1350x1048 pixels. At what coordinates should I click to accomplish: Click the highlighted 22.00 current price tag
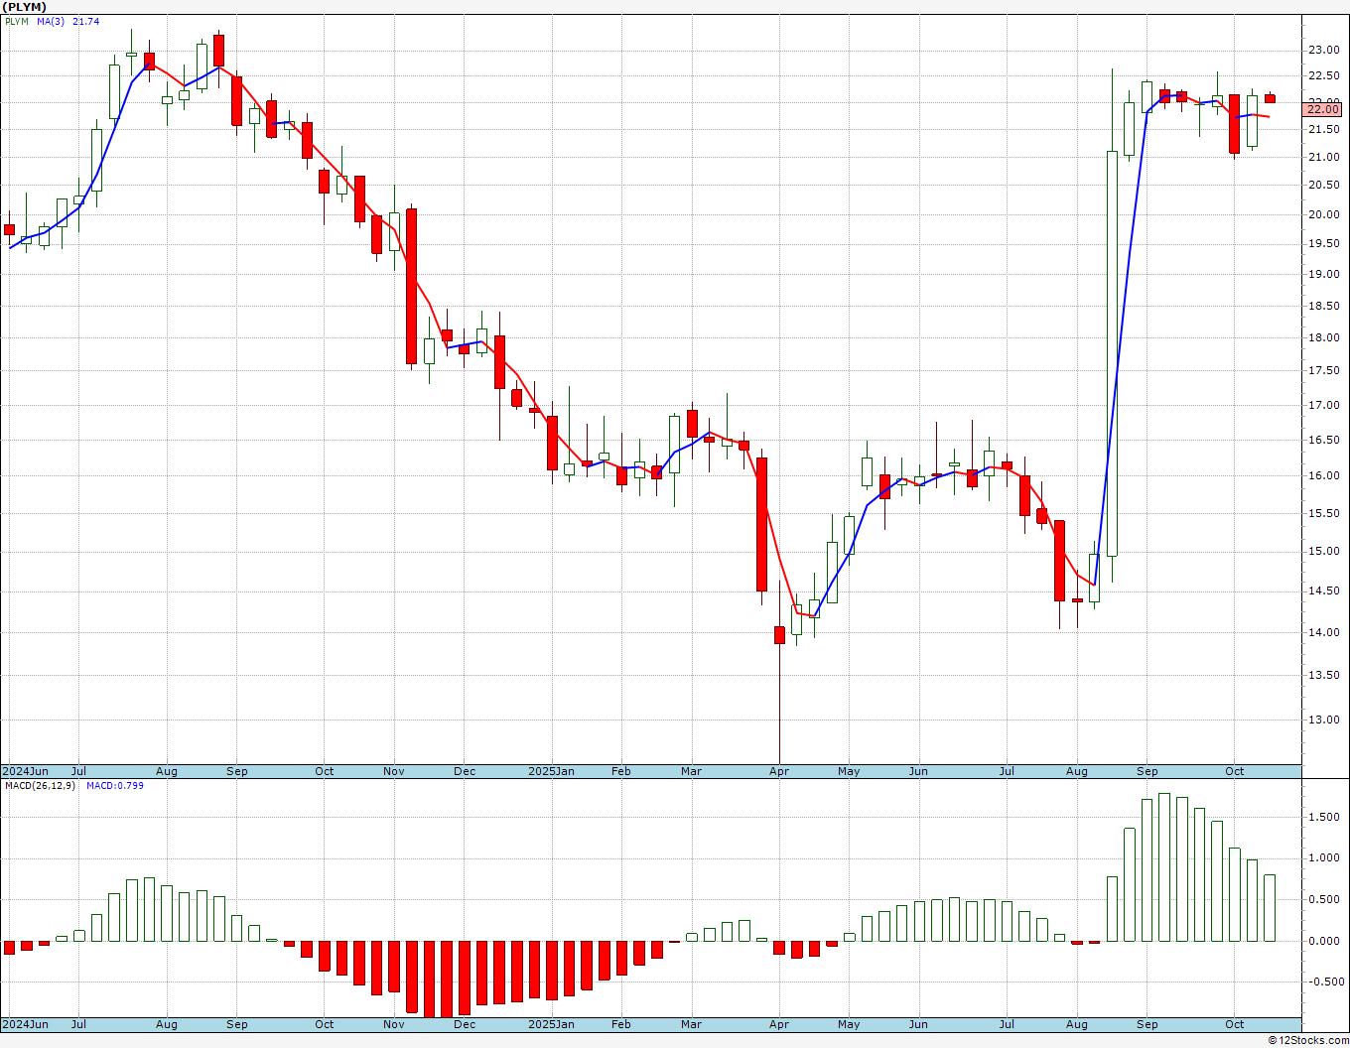point(1323,109)
